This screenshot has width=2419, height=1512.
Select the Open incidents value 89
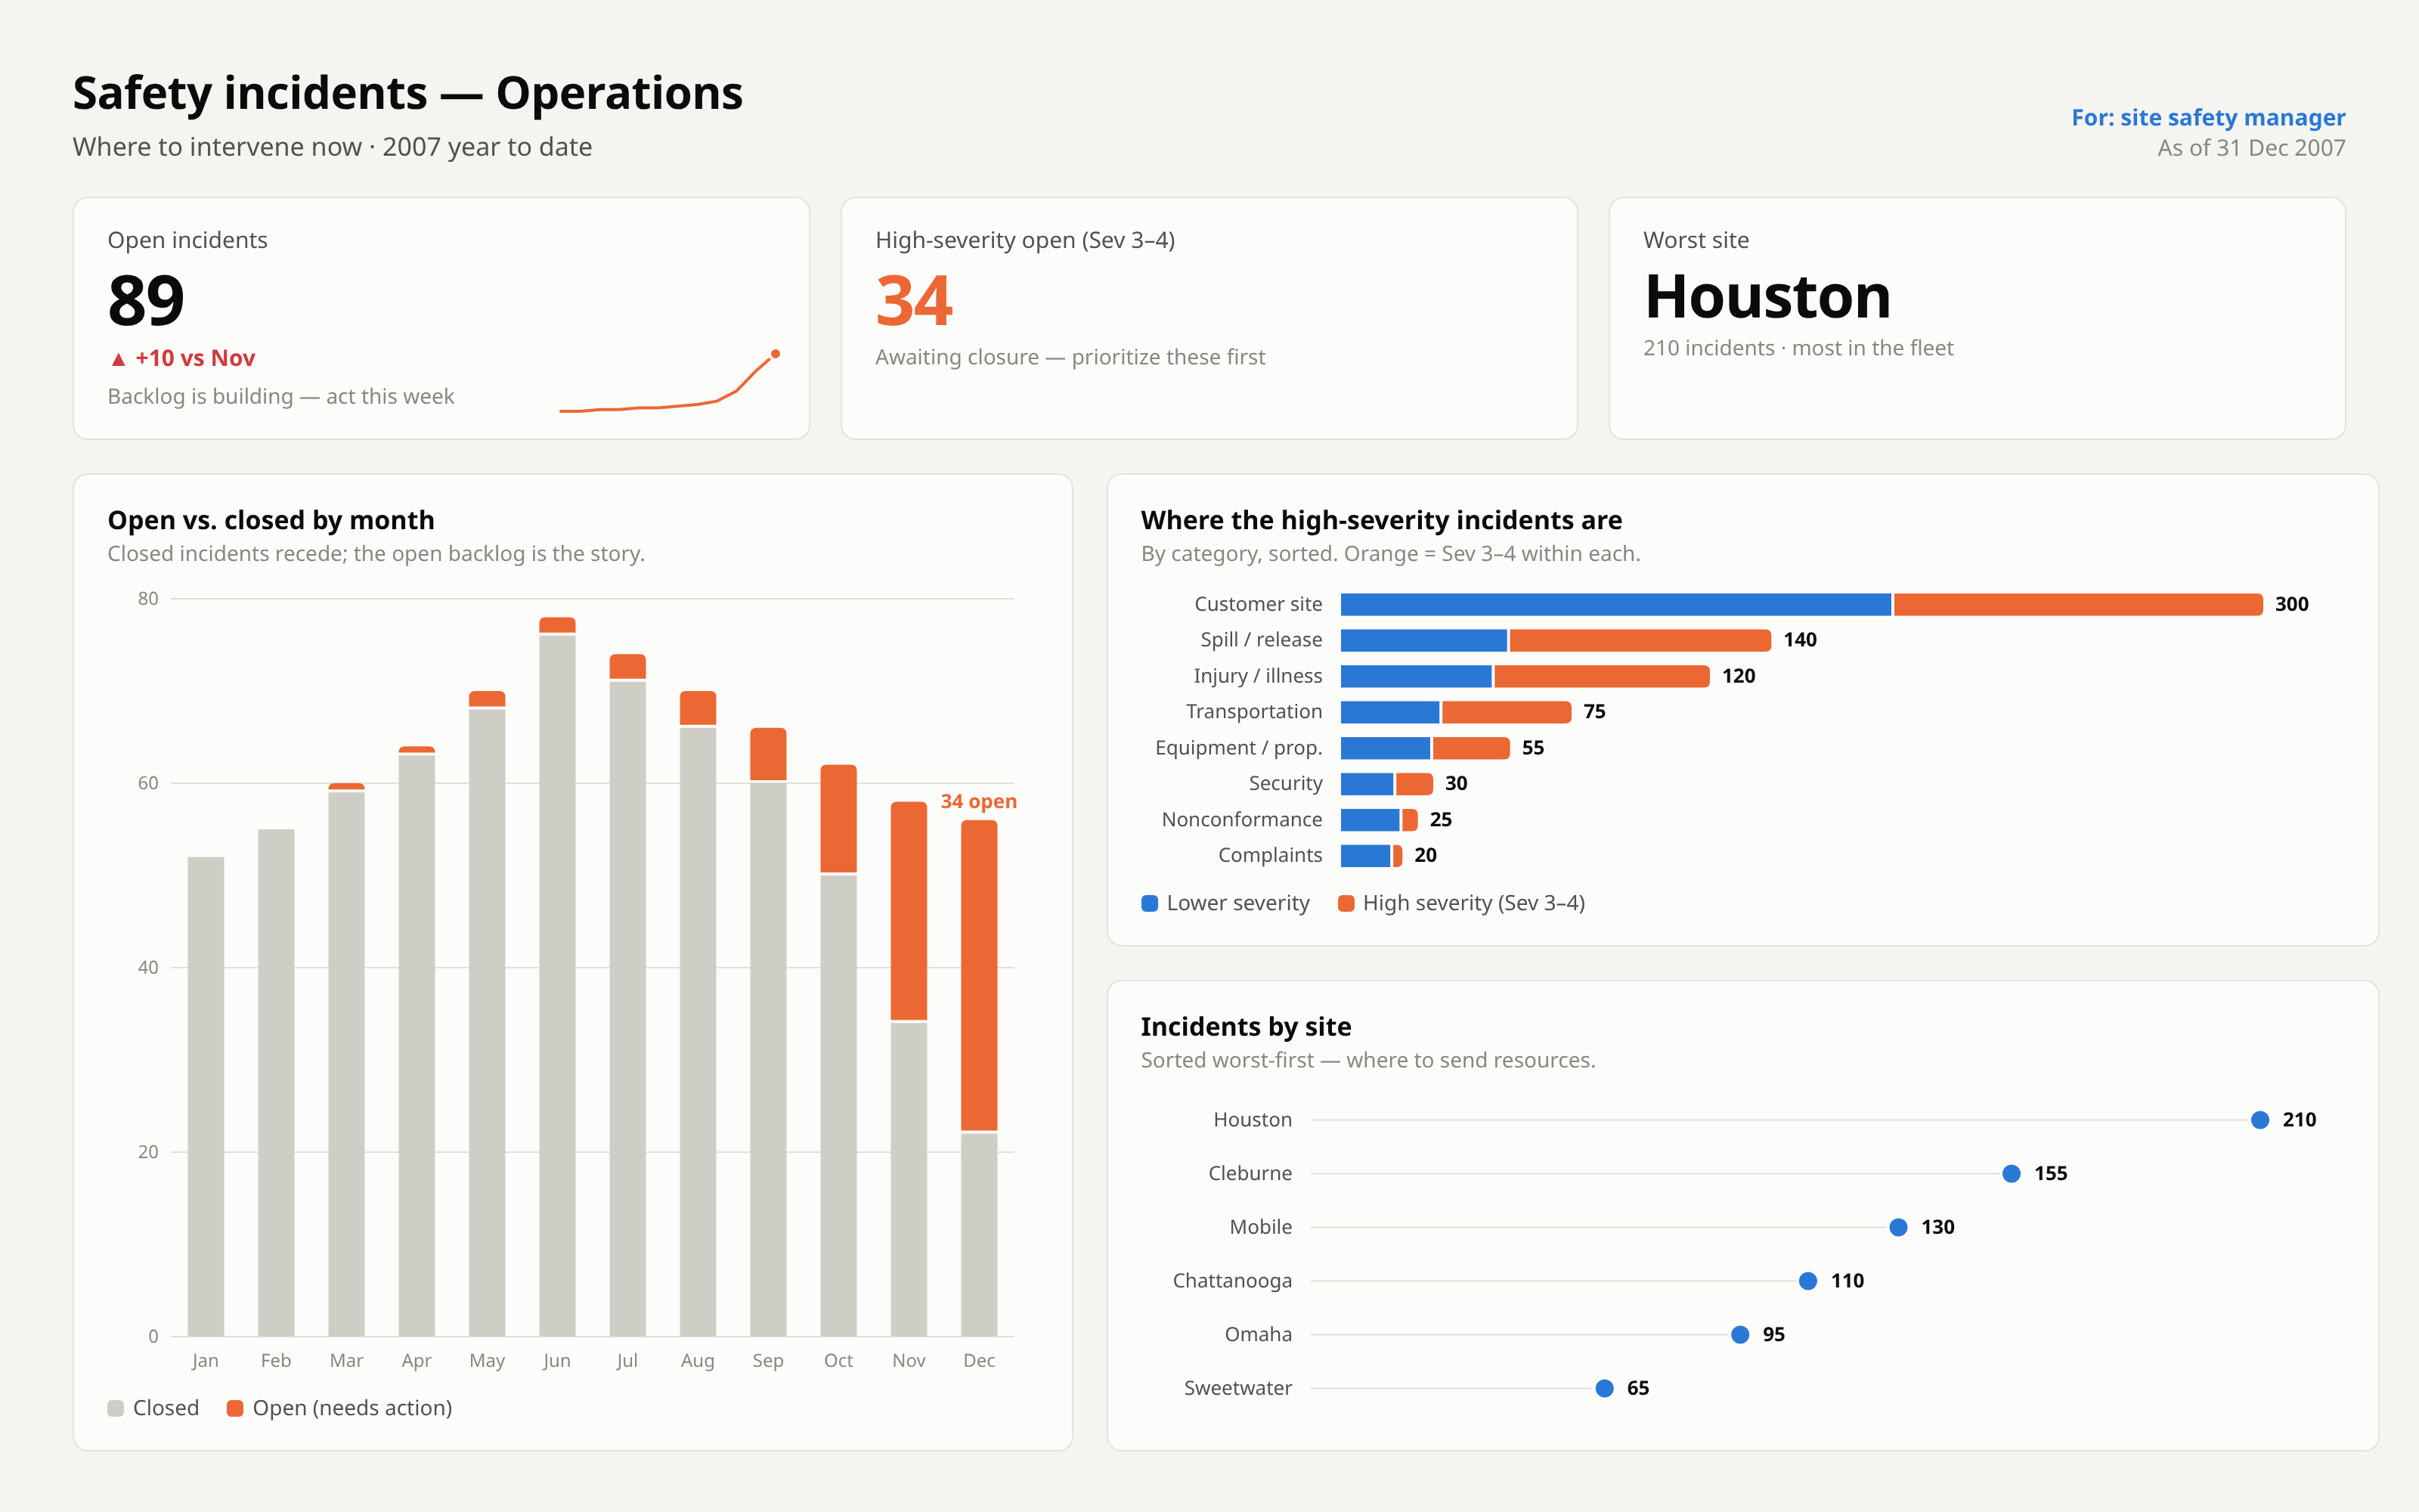tap(146, 300)
